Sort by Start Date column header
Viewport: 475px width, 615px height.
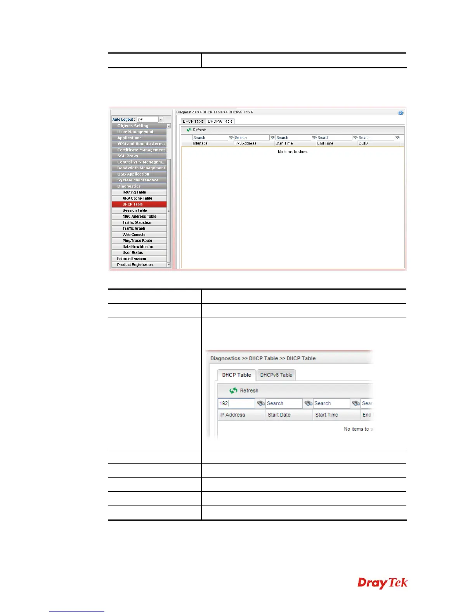(x=289, y=415)
